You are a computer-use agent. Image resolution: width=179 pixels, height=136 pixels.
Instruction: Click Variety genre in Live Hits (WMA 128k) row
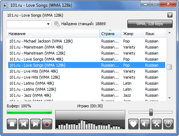click(x=129, y=77)
